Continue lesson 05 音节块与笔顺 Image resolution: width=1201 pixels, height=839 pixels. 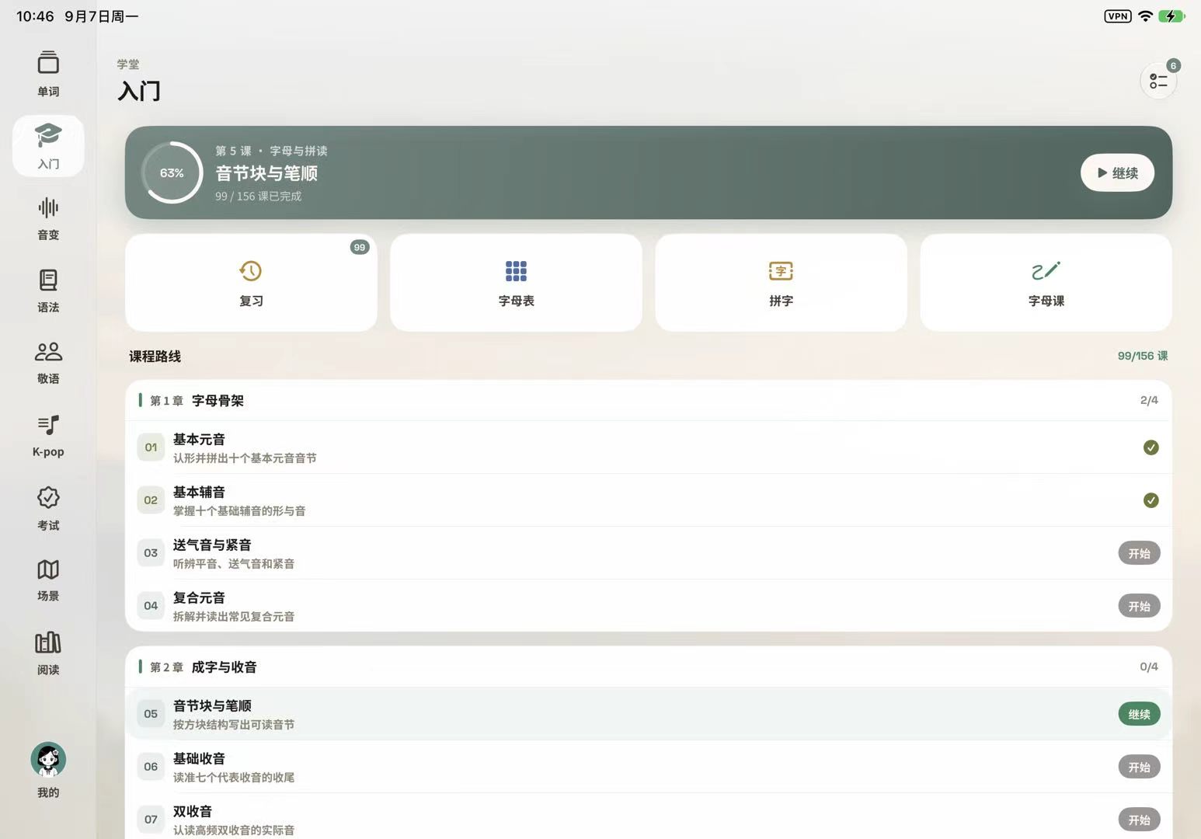point(1139,714)
